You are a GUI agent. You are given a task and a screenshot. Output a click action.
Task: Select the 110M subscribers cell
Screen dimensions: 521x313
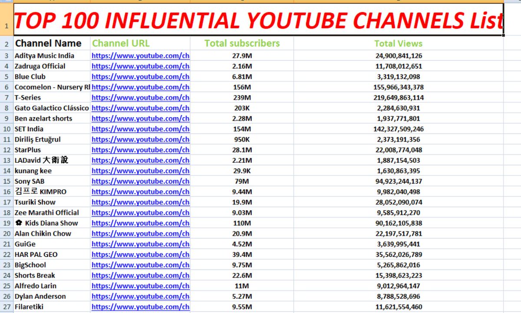click(242, 223)
